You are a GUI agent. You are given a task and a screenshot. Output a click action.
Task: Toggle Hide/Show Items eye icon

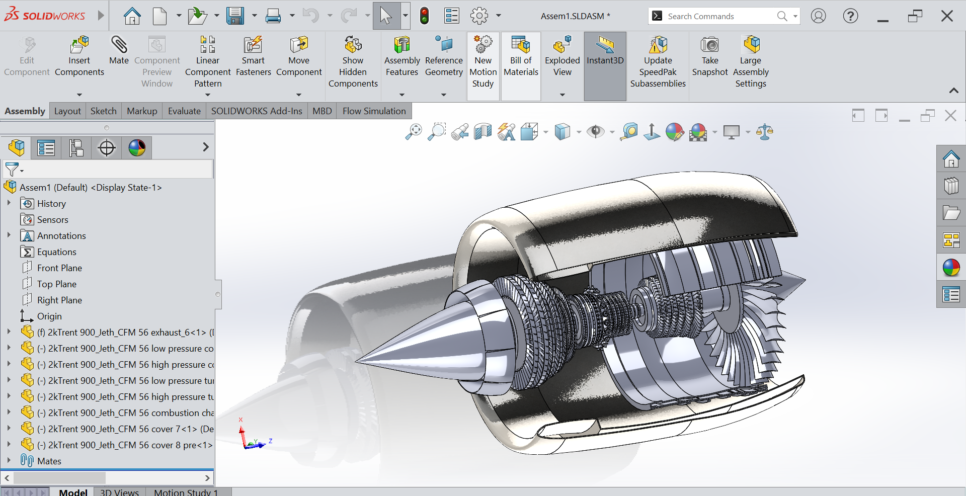click(596, 132)
